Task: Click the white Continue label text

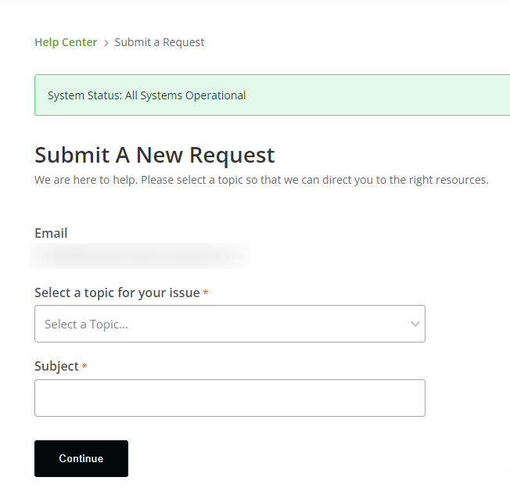Action: click(81, 459)
